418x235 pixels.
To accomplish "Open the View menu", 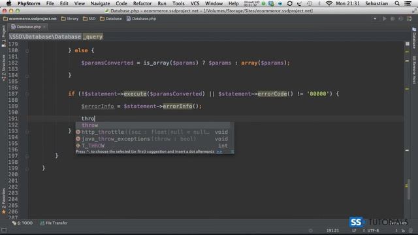I will coord(80,3).
